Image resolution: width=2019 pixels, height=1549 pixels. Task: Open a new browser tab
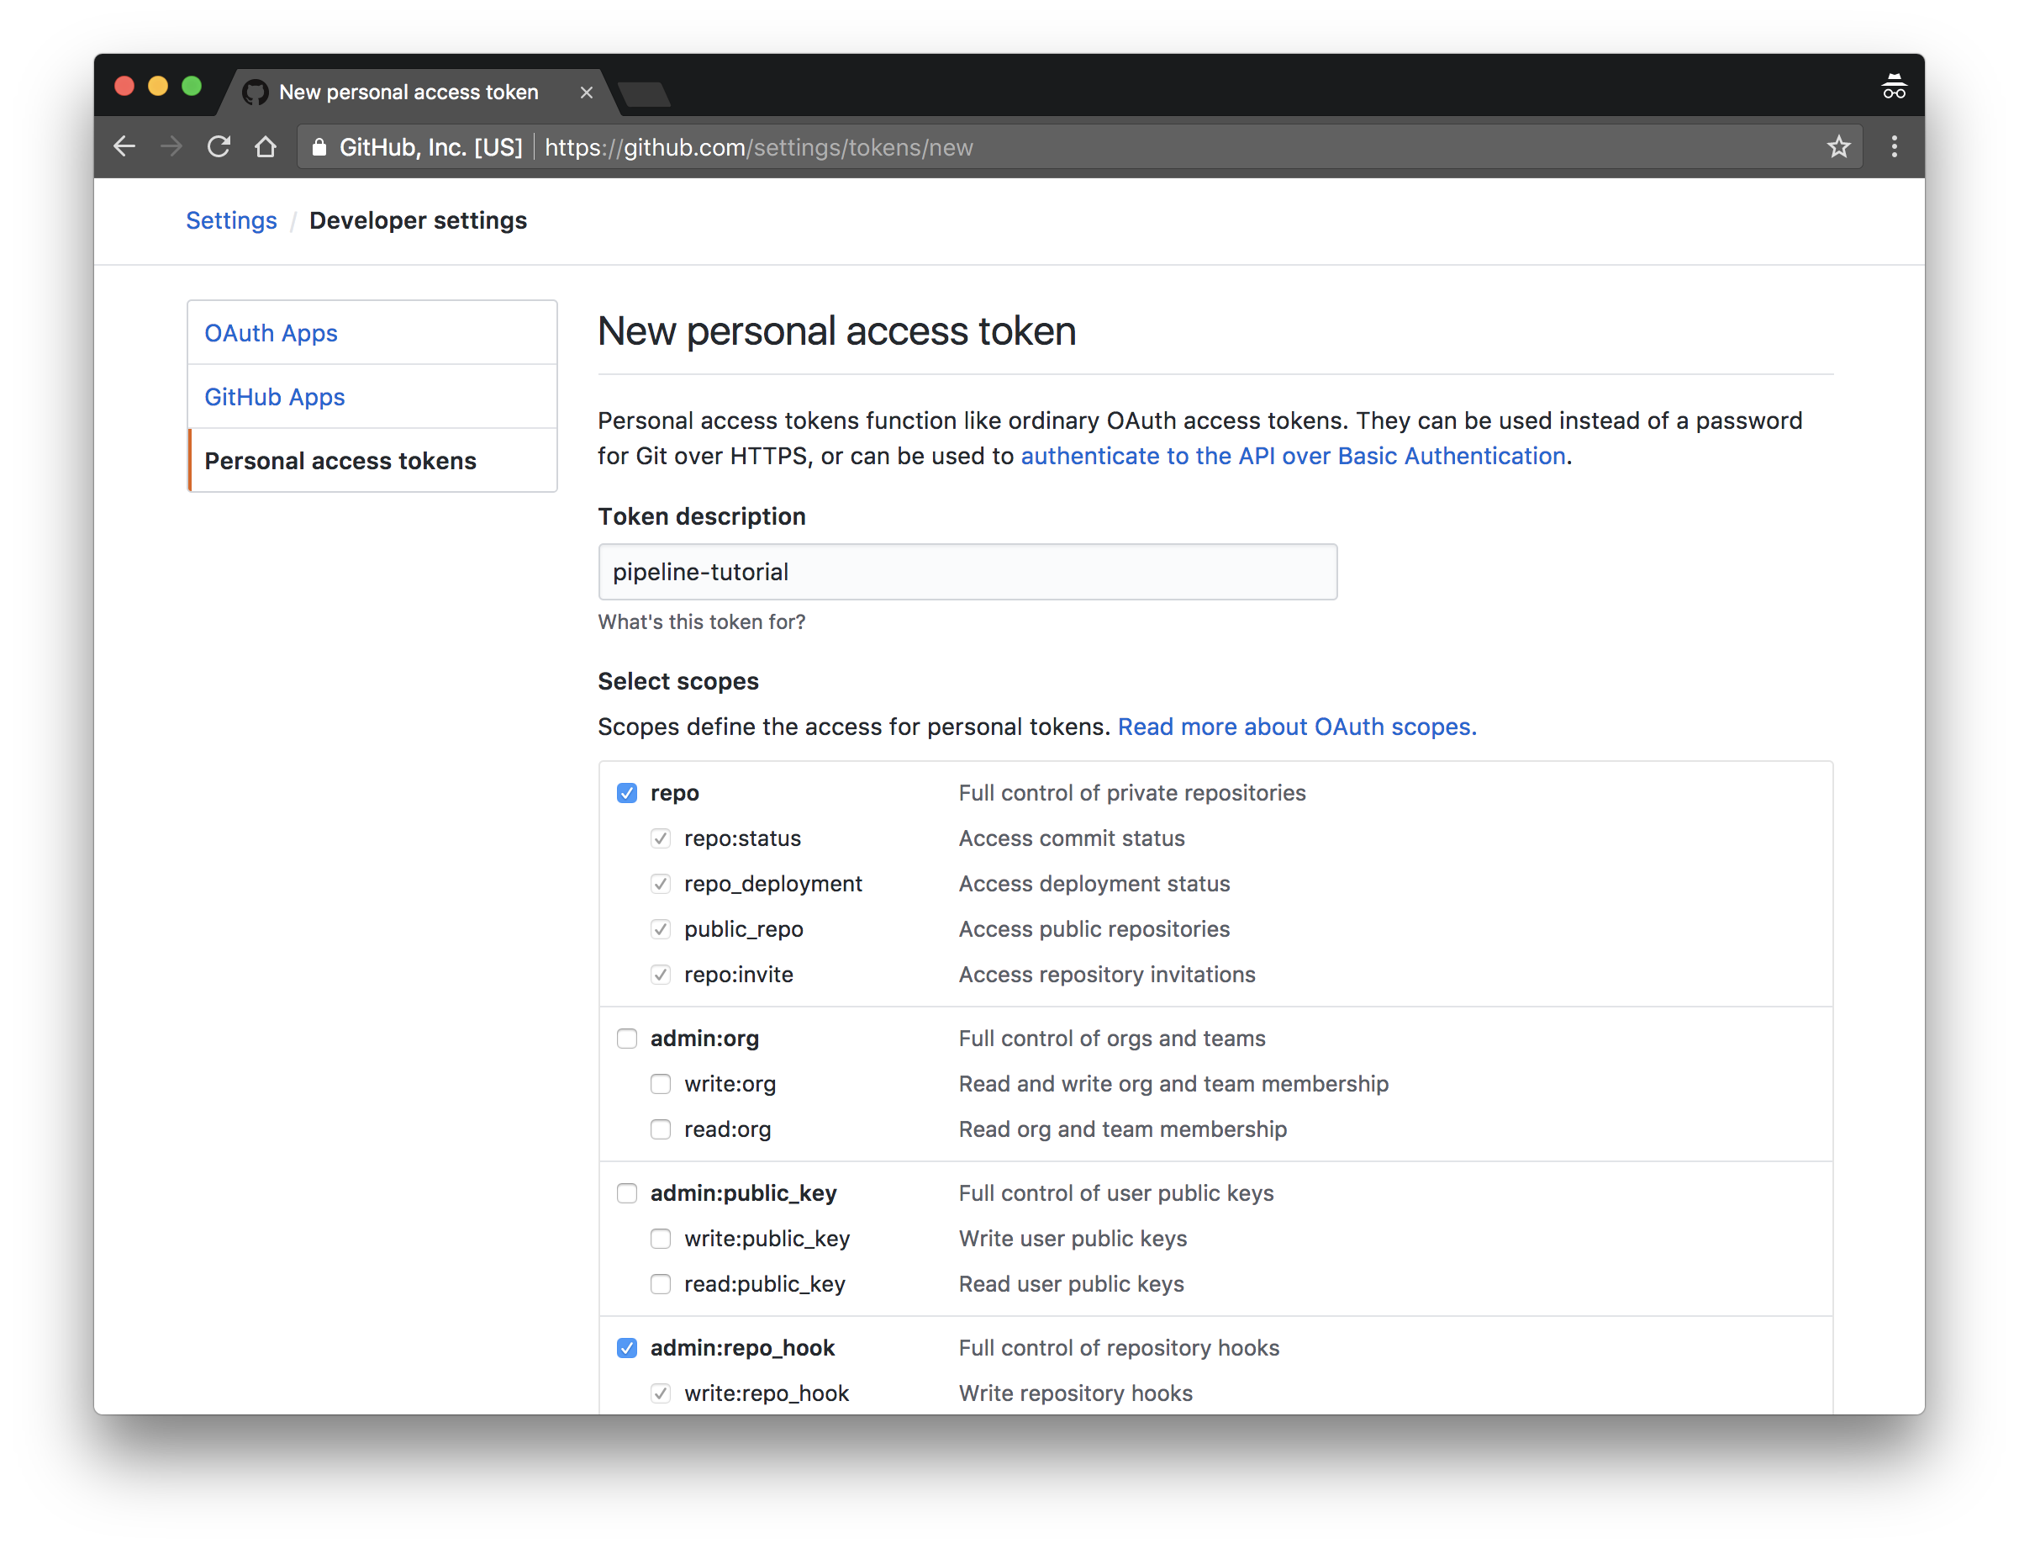pos(644,93)
